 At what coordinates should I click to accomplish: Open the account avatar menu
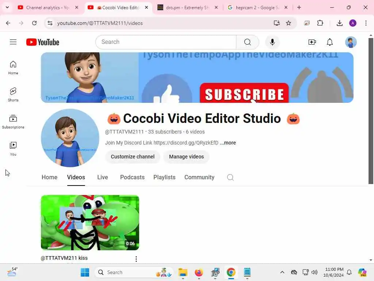(351, 42)
